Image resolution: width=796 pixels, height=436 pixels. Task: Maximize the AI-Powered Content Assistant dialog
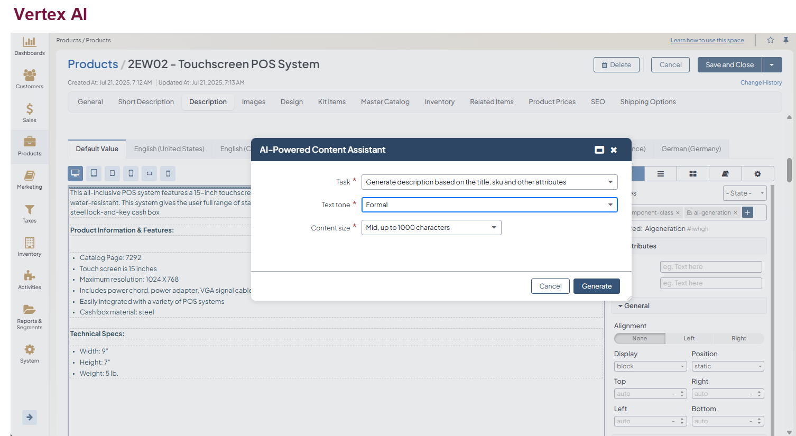click(599, 150)
